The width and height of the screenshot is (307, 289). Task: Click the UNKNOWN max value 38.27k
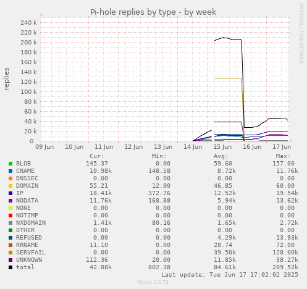point(287,260)
